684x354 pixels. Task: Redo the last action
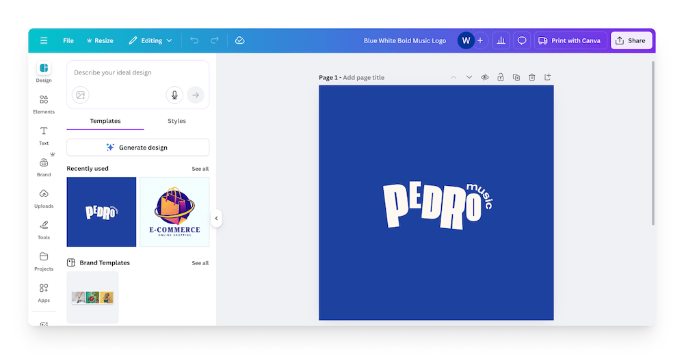(x=215, y=40)
